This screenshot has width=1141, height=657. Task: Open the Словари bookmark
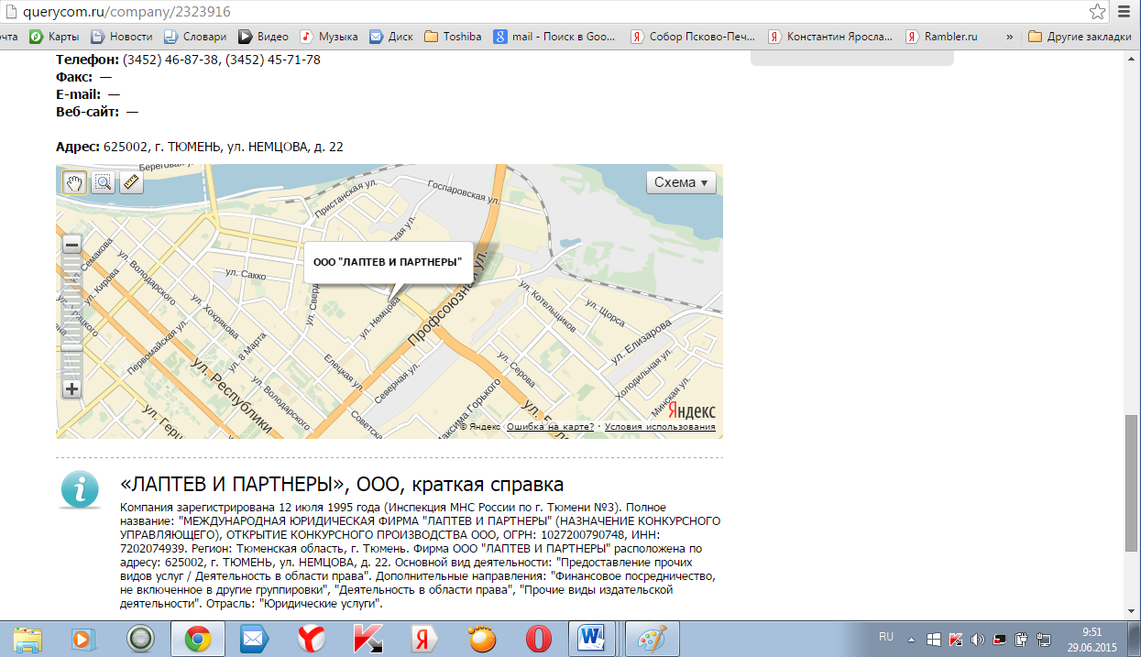point(194,38)
